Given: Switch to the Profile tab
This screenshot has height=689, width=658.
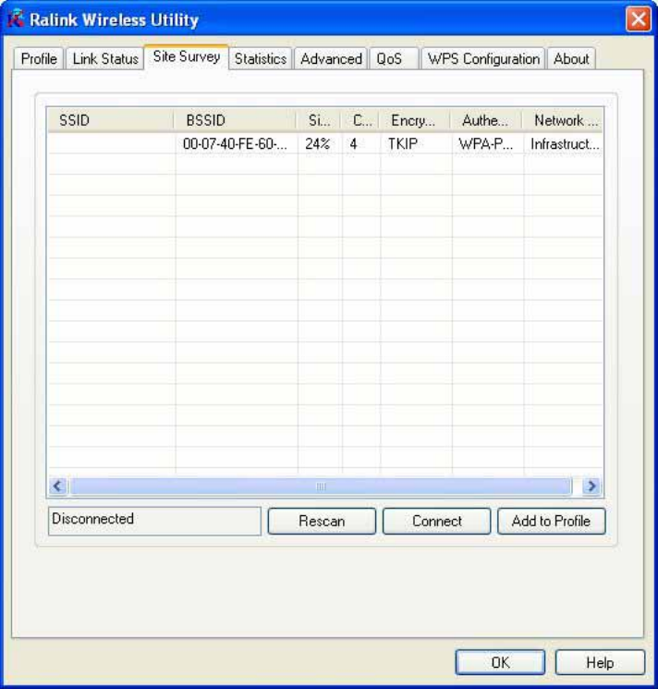Looking at the screenshot, I should pyautogui.click(x=39, y=59).
